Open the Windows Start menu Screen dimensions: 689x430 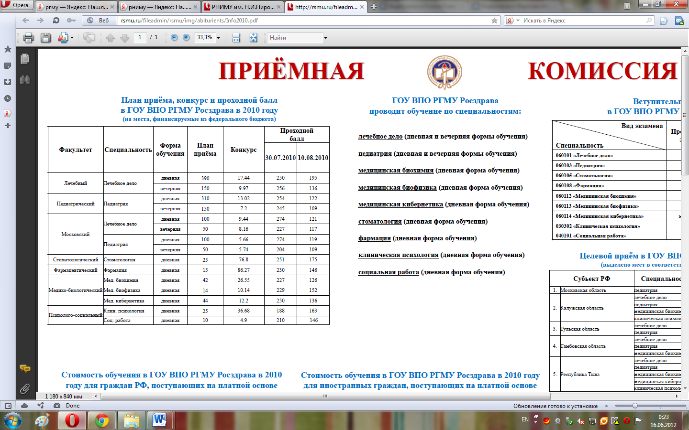[x=13, y=421]
